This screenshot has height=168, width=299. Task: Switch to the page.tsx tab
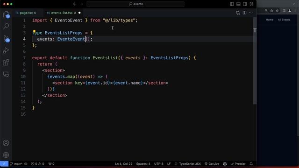click(26, 13)
